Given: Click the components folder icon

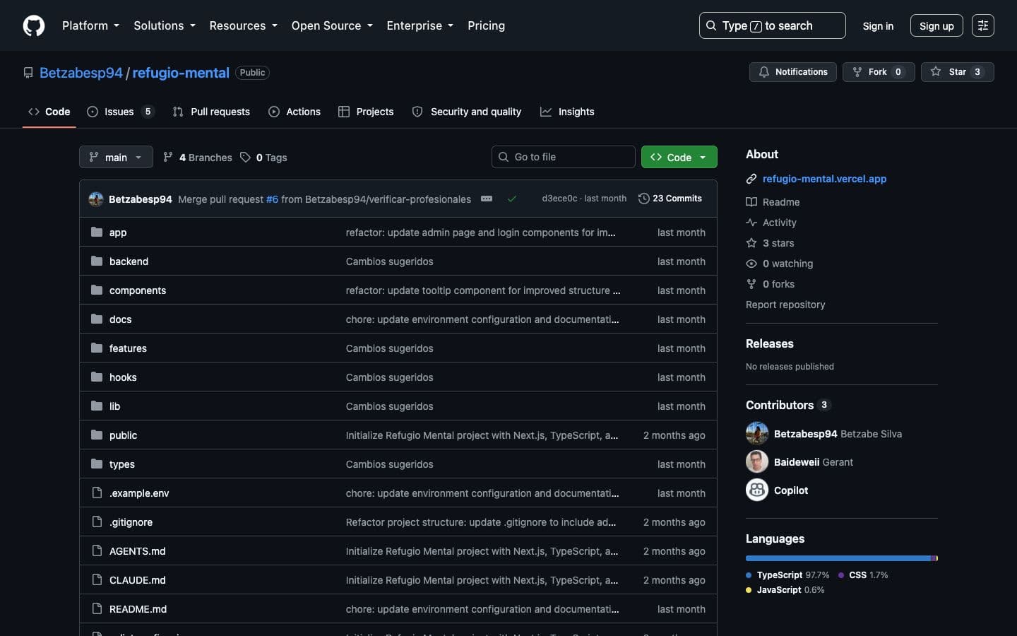Looking at the screenshot, I should (x=97, y=290).
